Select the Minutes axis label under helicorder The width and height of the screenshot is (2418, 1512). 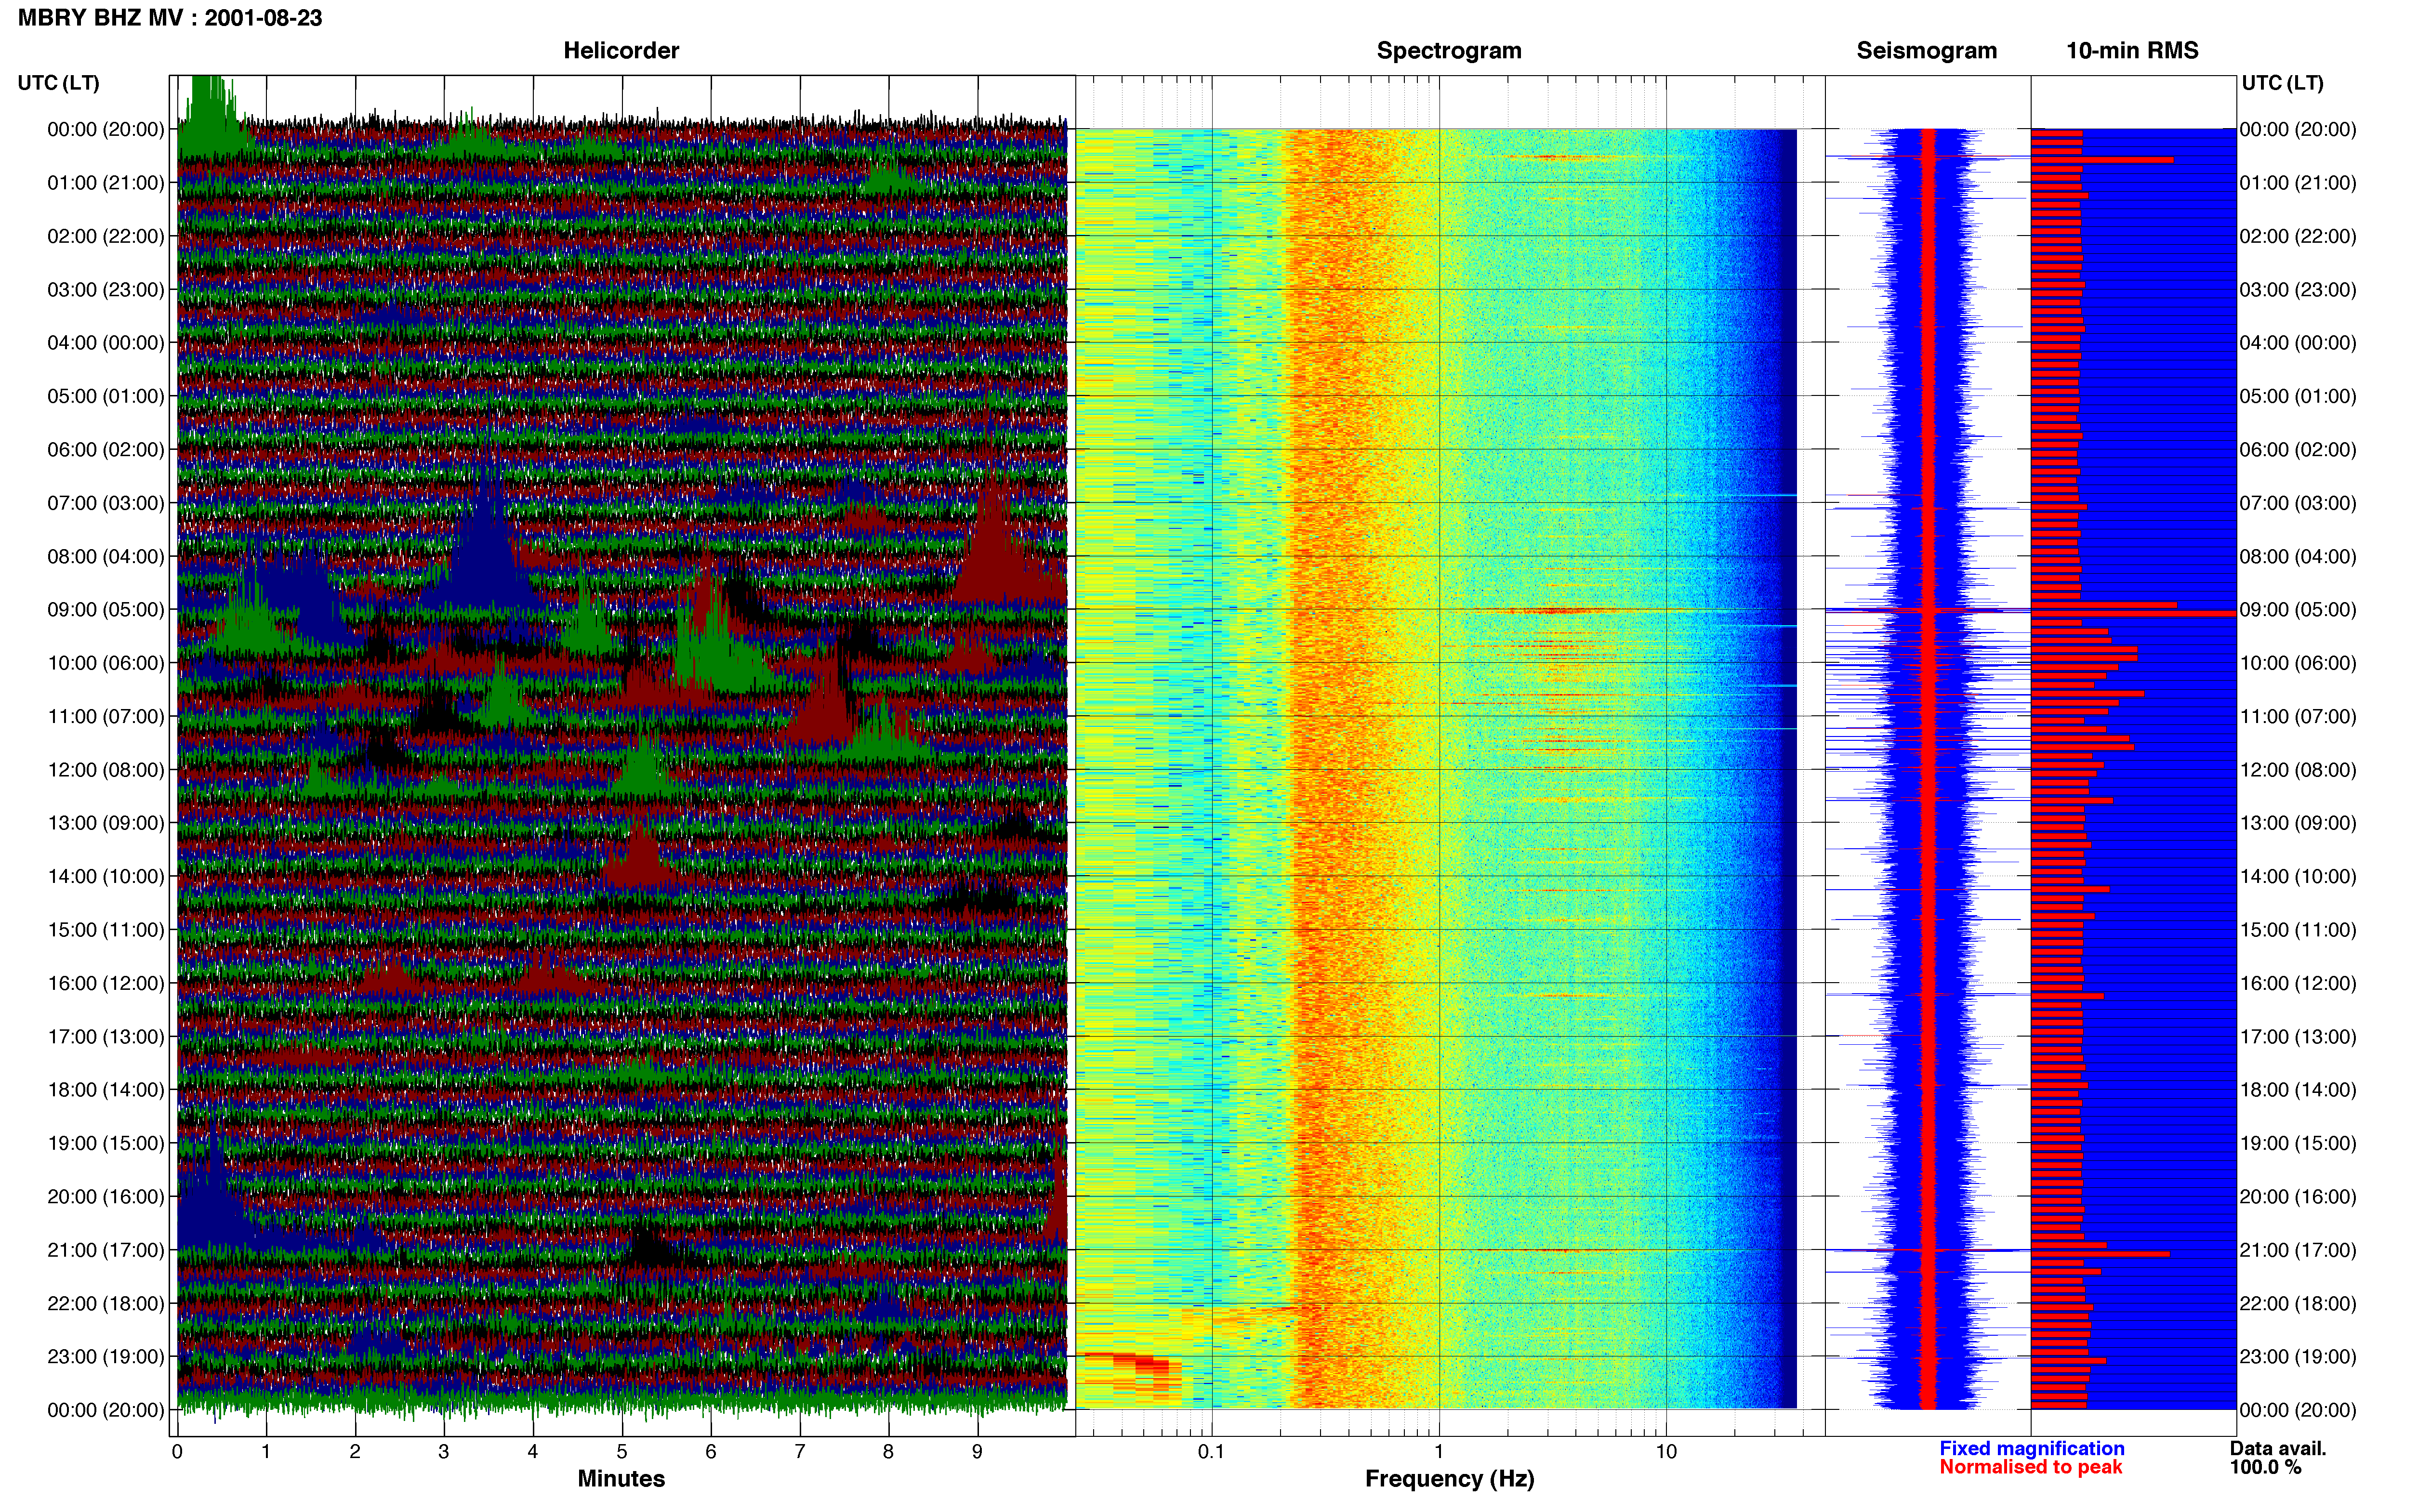coord(621,1478)
